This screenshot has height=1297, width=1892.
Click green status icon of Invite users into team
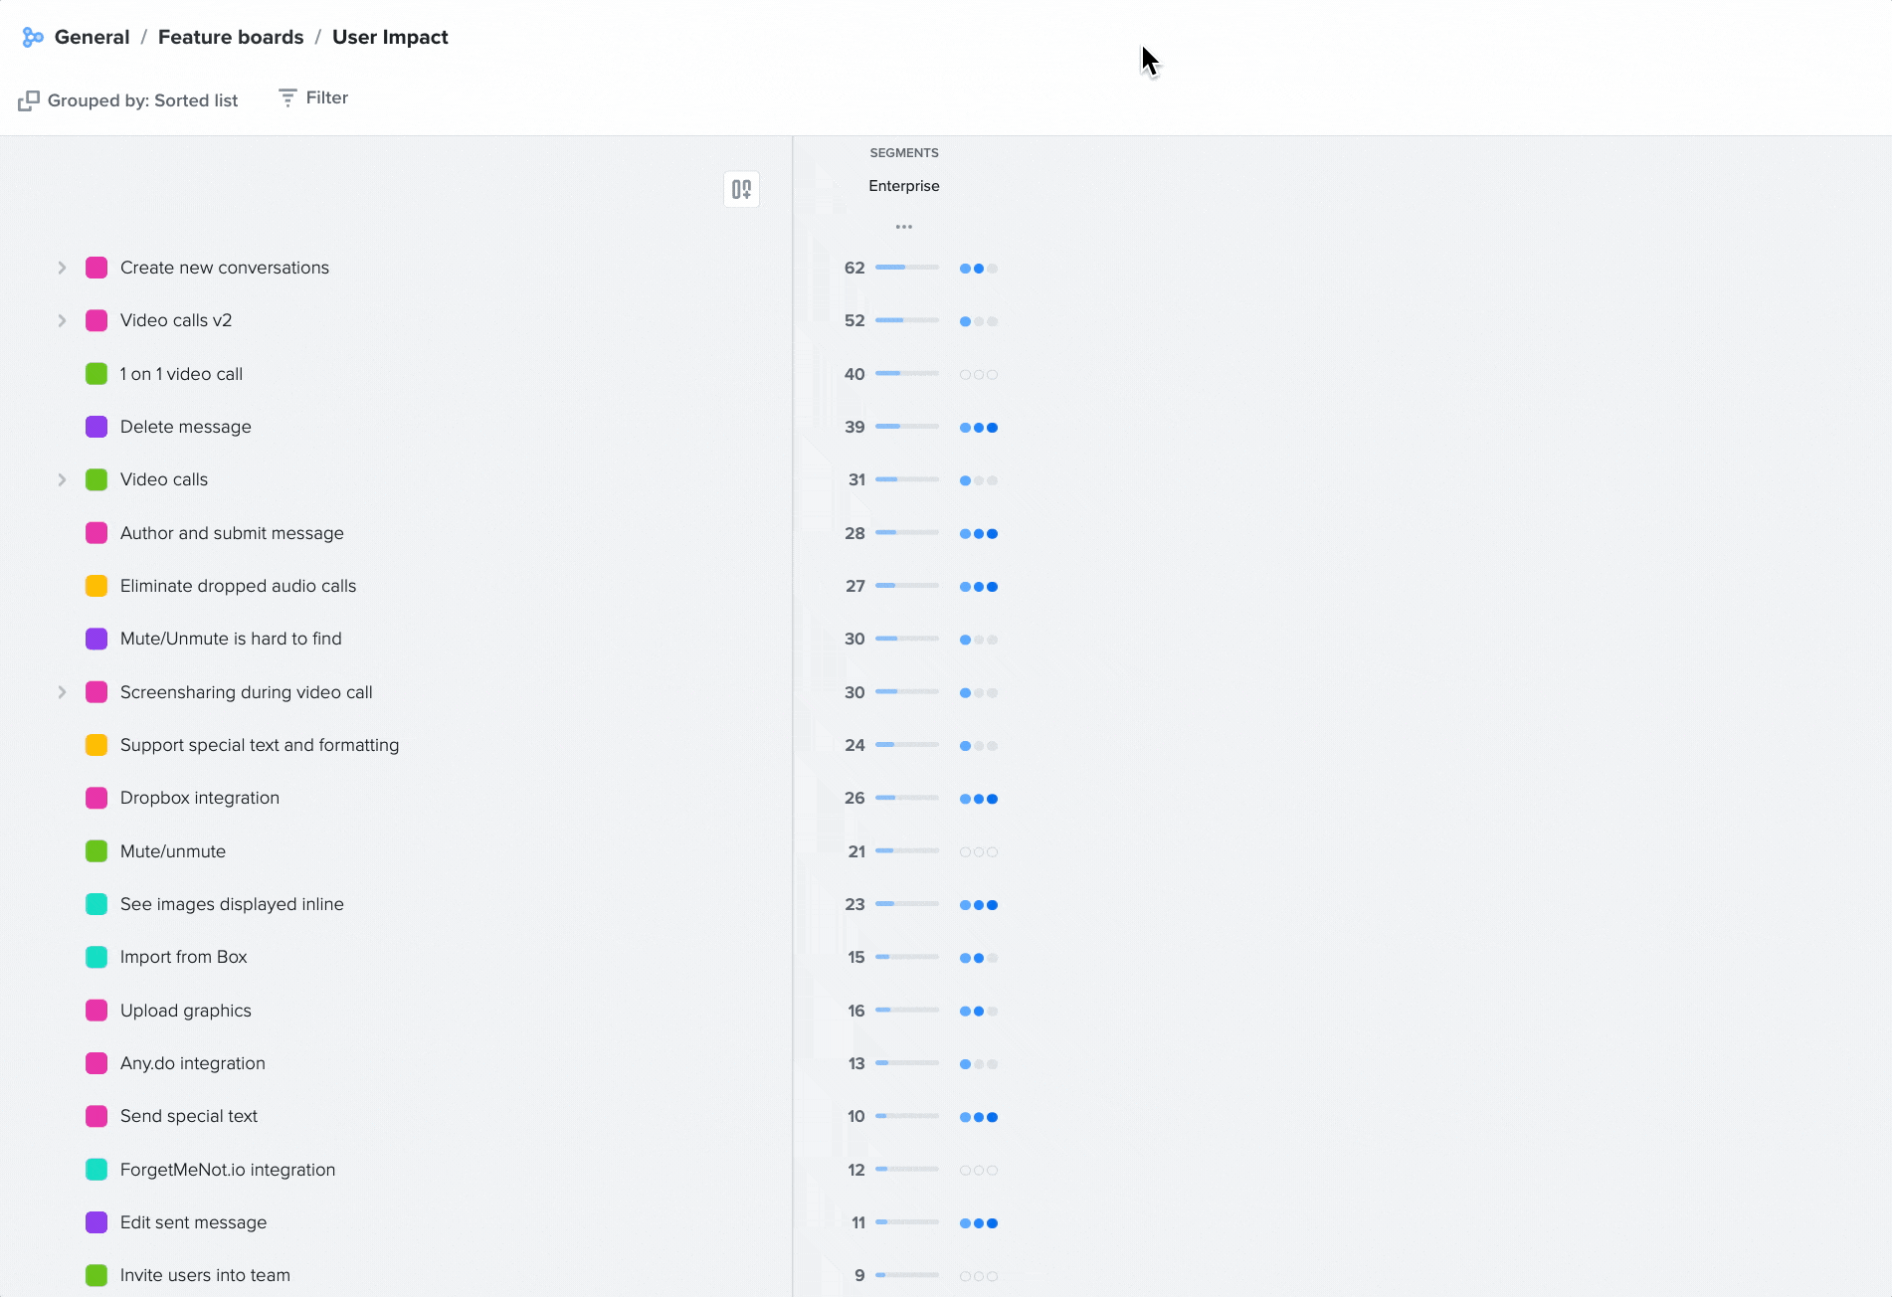pos(96,1275)
